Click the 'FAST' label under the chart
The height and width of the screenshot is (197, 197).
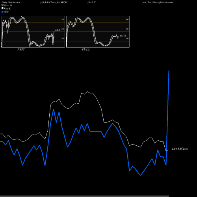point(21,50)
